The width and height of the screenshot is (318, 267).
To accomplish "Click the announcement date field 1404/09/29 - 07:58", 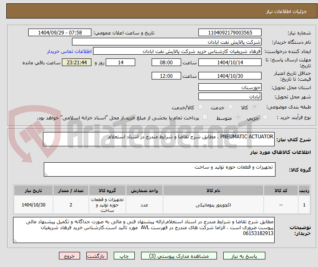I will pyautogui.click(x=60, y=33).
